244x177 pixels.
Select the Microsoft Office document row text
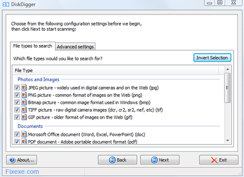pyautogui.click(x=86, y=134)
